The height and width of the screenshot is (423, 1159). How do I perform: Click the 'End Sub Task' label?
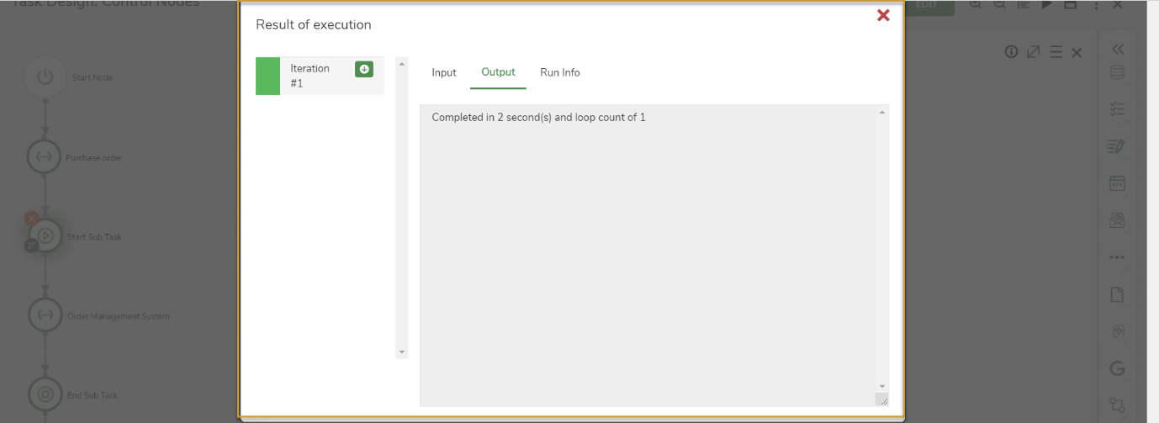point(93,395)
